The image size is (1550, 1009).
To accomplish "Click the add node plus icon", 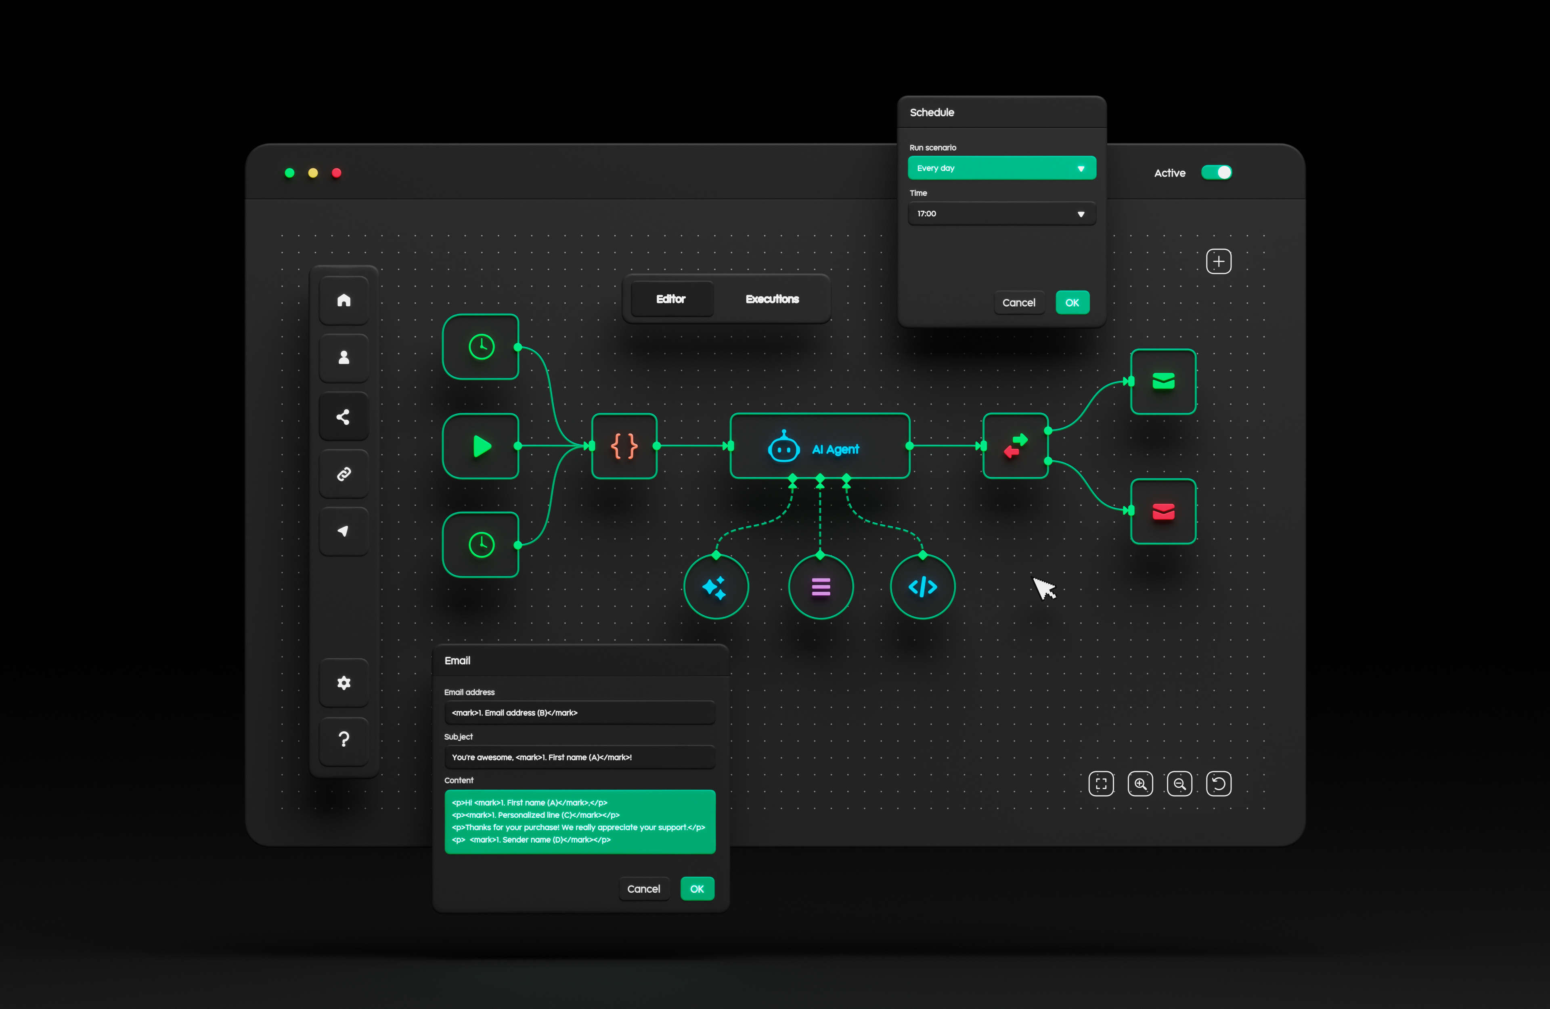I will click(1219, 261).
